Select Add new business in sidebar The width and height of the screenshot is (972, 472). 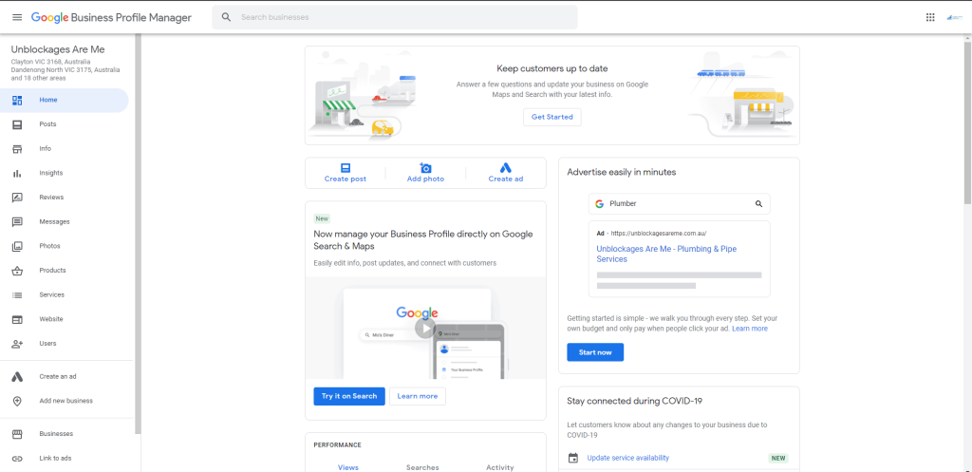65,401
